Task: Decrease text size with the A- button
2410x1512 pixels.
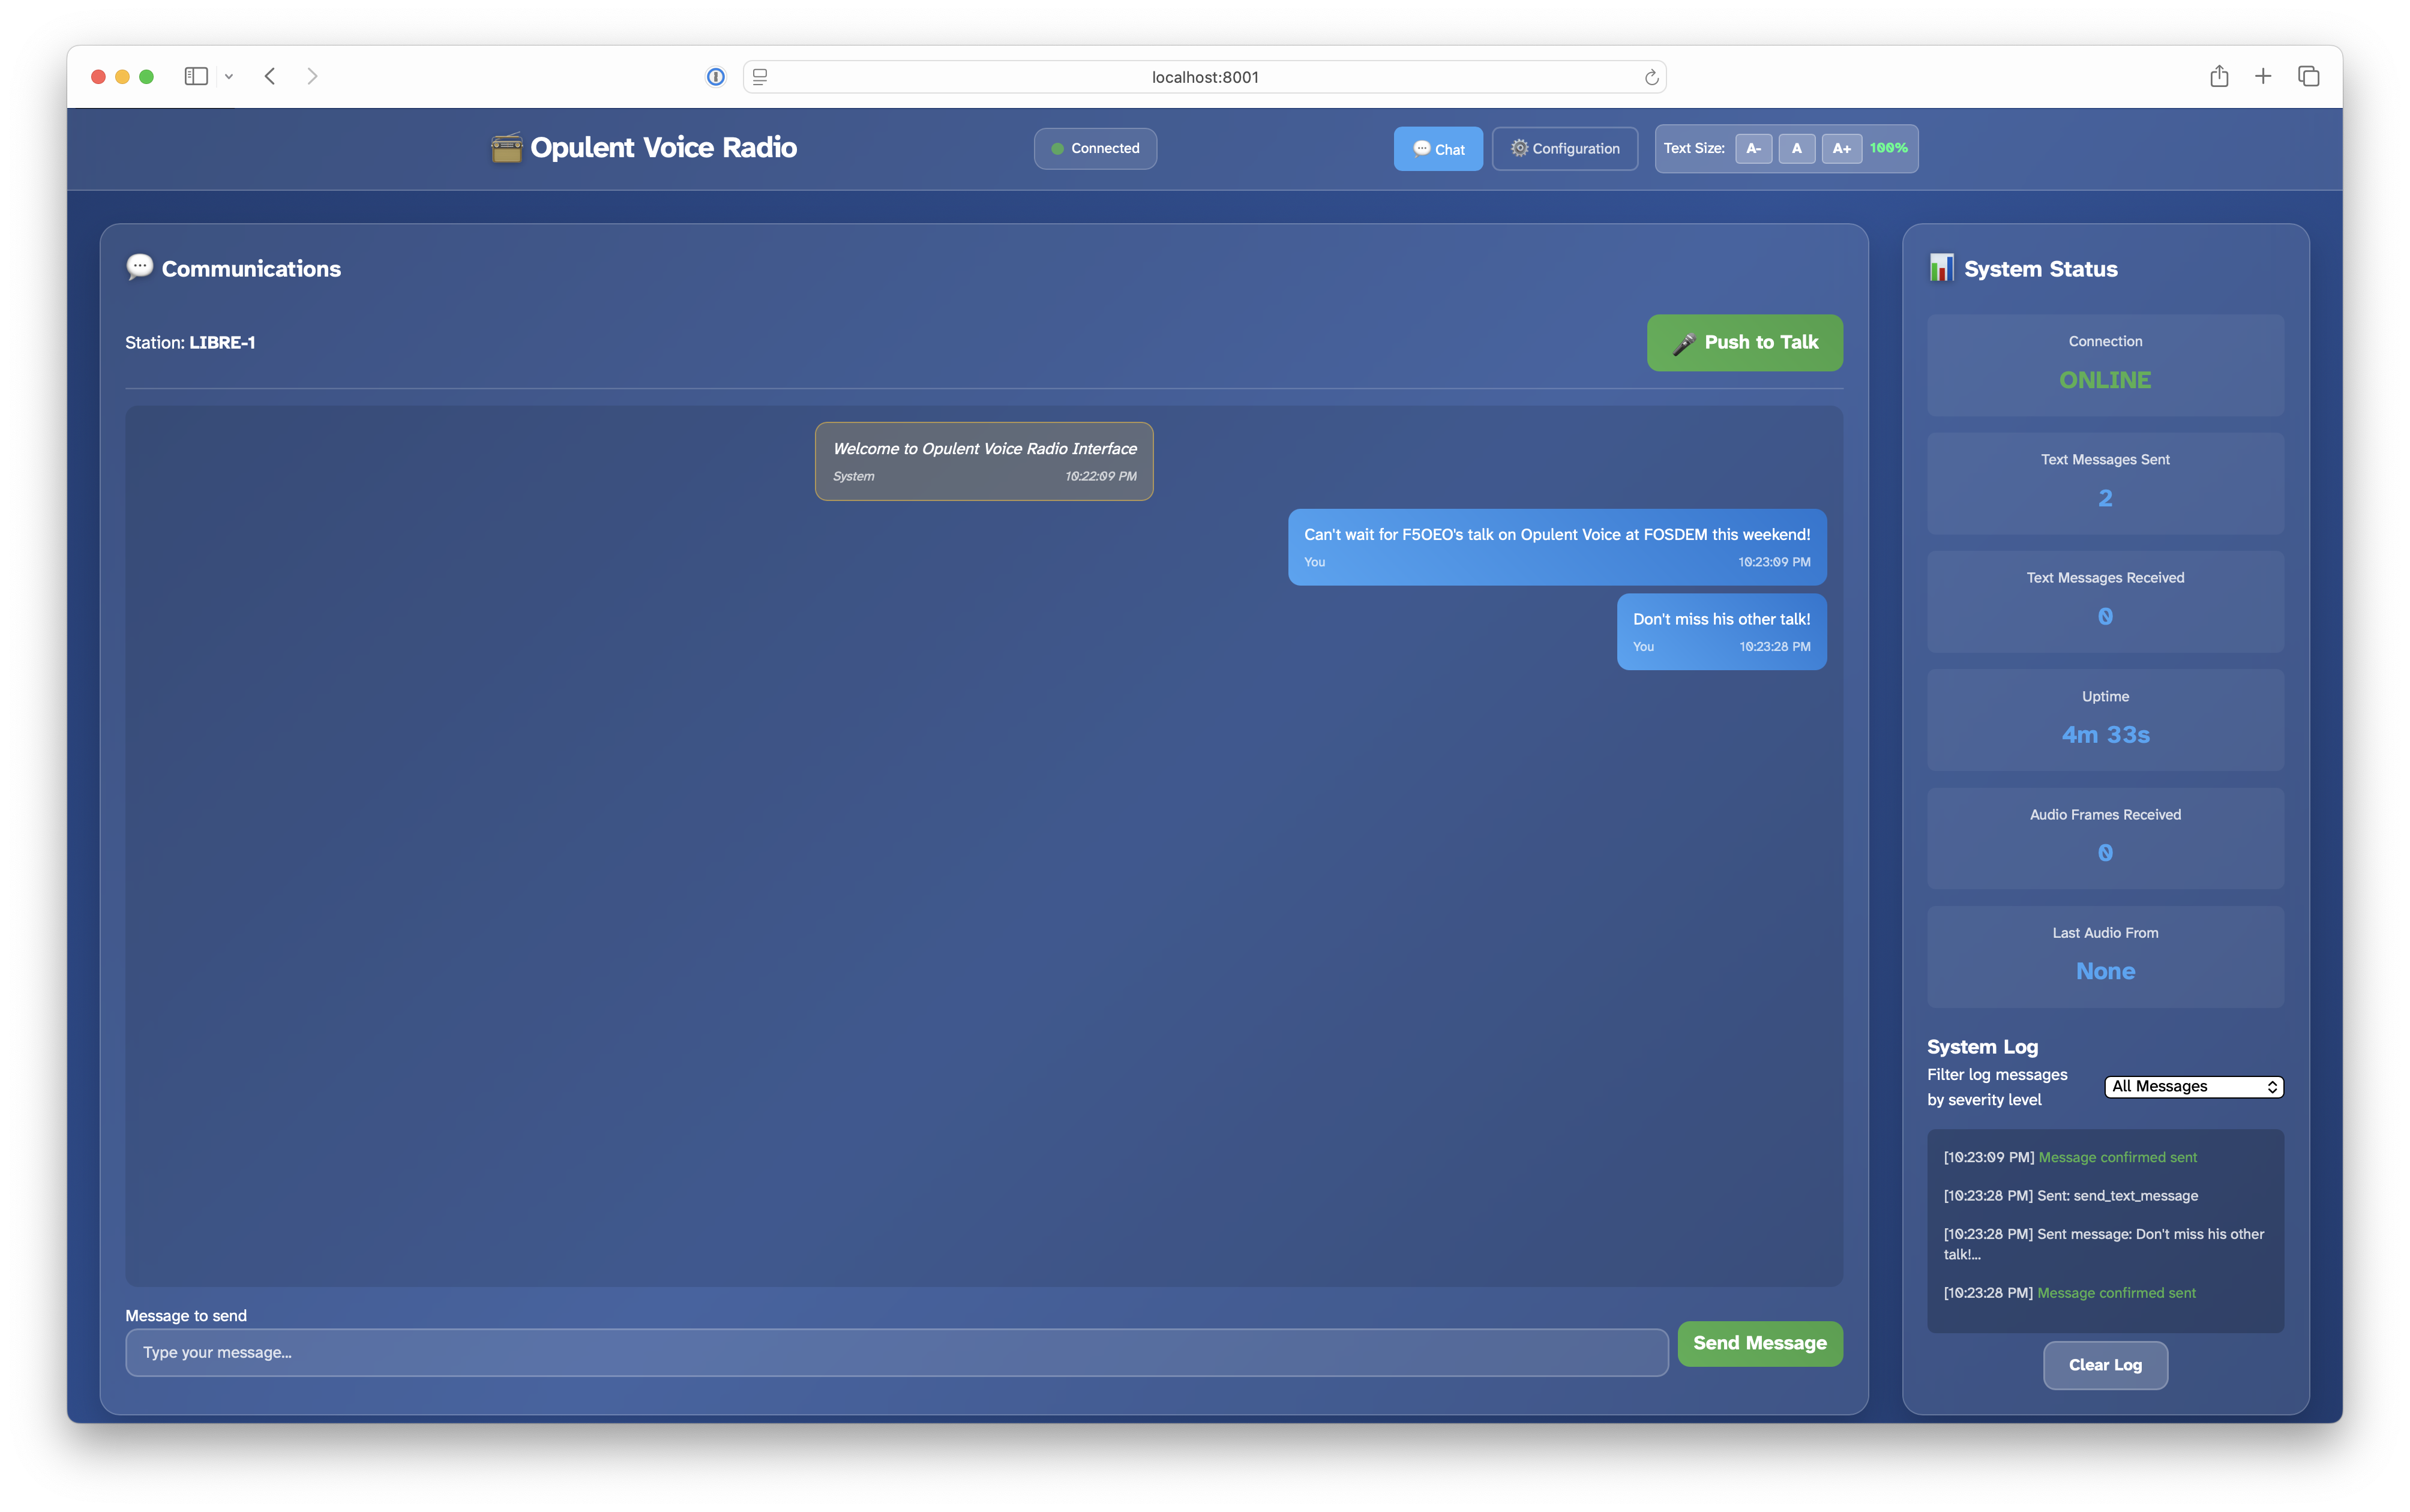Action: [1754, 148]
